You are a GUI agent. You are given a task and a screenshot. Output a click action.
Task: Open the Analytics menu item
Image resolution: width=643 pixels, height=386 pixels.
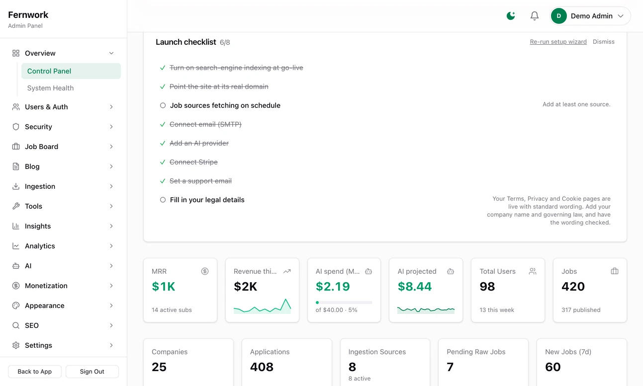(63, 246)
